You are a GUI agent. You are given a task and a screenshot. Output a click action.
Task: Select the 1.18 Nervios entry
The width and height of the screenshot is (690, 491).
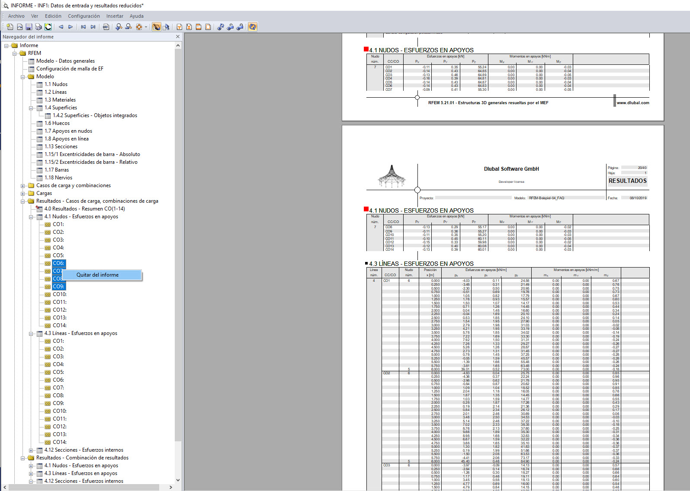(x=58, y=178)
